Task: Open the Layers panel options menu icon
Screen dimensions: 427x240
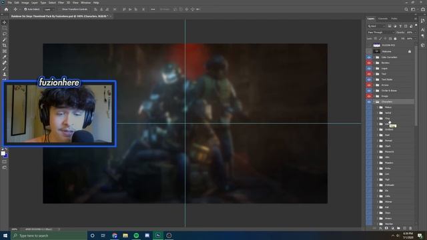Action: point(415,19)
